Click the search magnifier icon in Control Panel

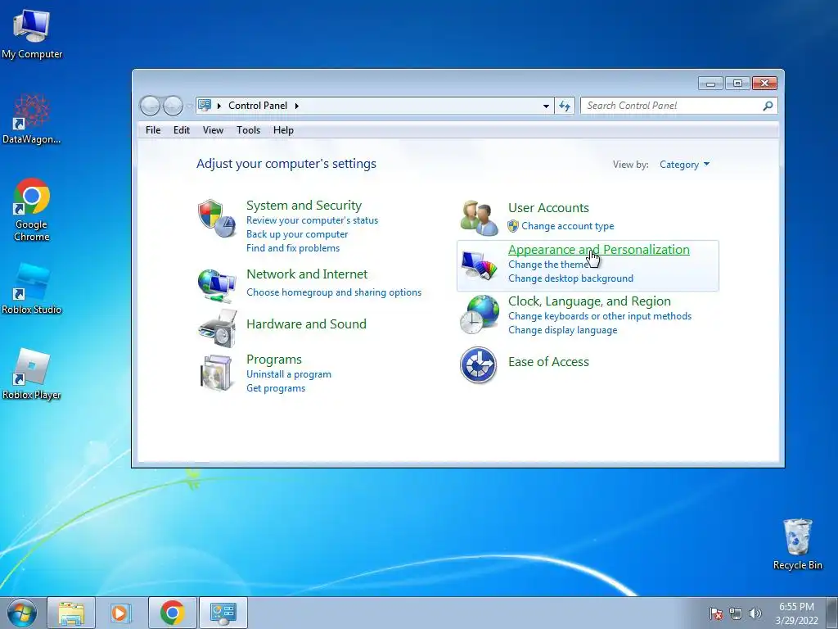tap(768, 106)
